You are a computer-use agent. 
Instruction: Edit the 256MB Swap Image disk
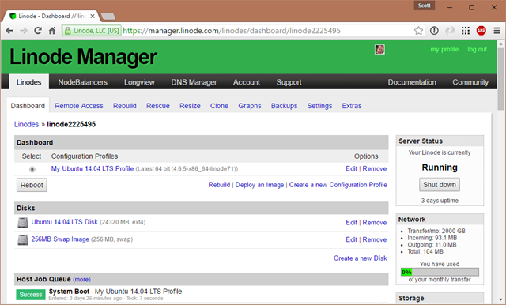coord(351,239)
